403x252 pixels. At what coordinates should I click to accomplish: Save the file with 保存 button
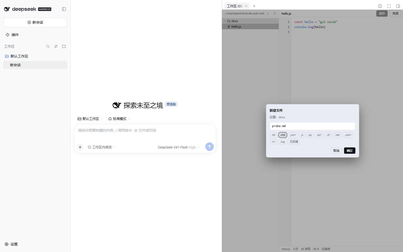click(382, 14)
